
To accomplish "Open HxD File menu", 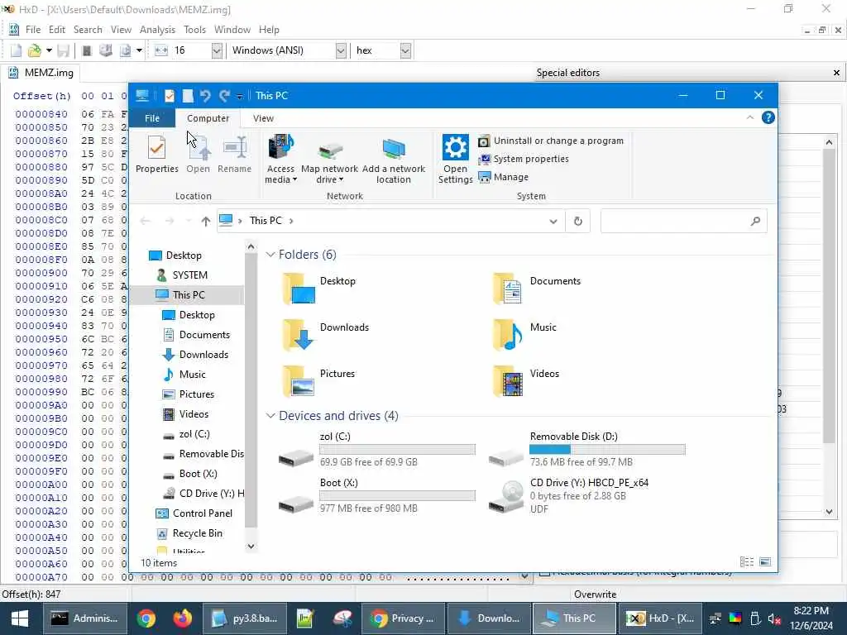I will click(33, 30).
